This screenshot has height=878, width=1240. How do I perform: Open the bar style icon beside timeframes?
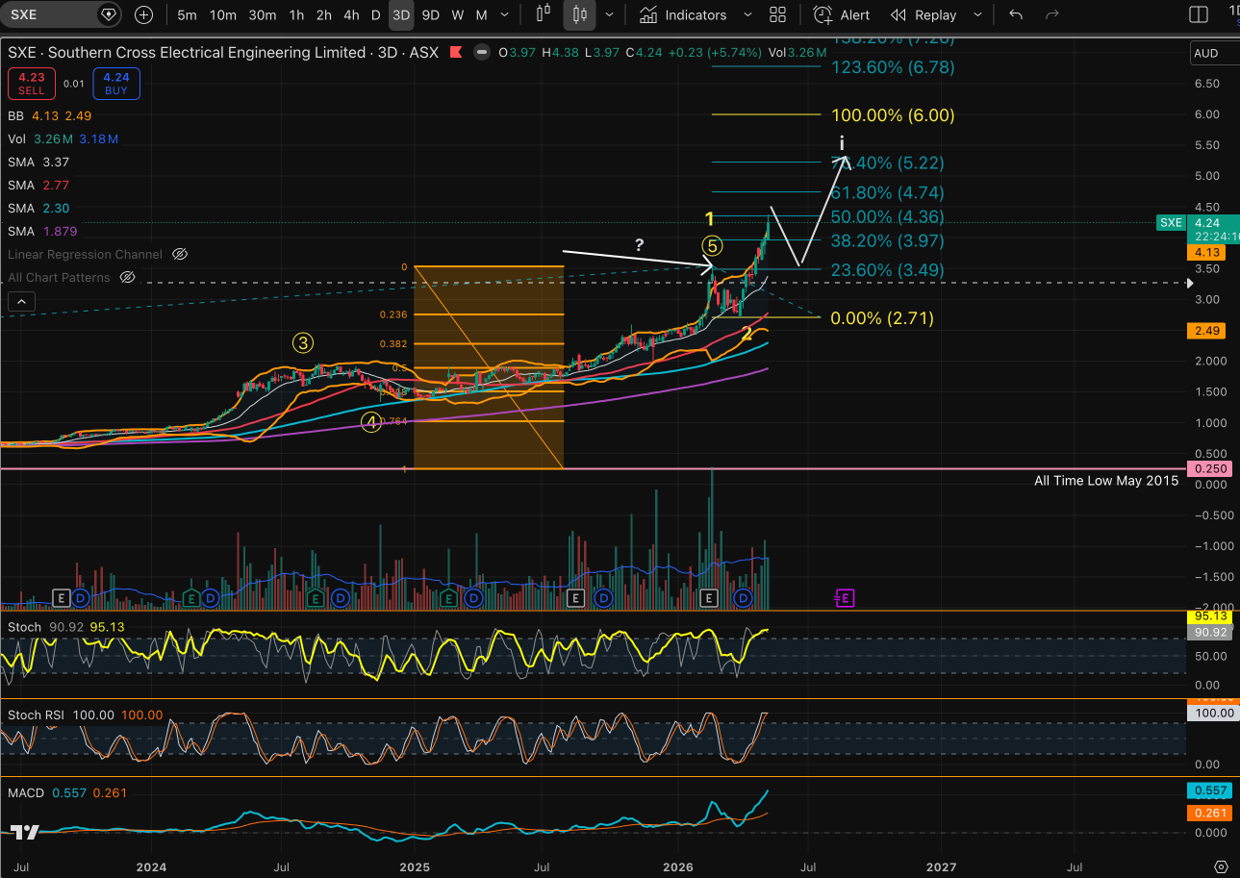pyautogui.click(x=544, y=14)
